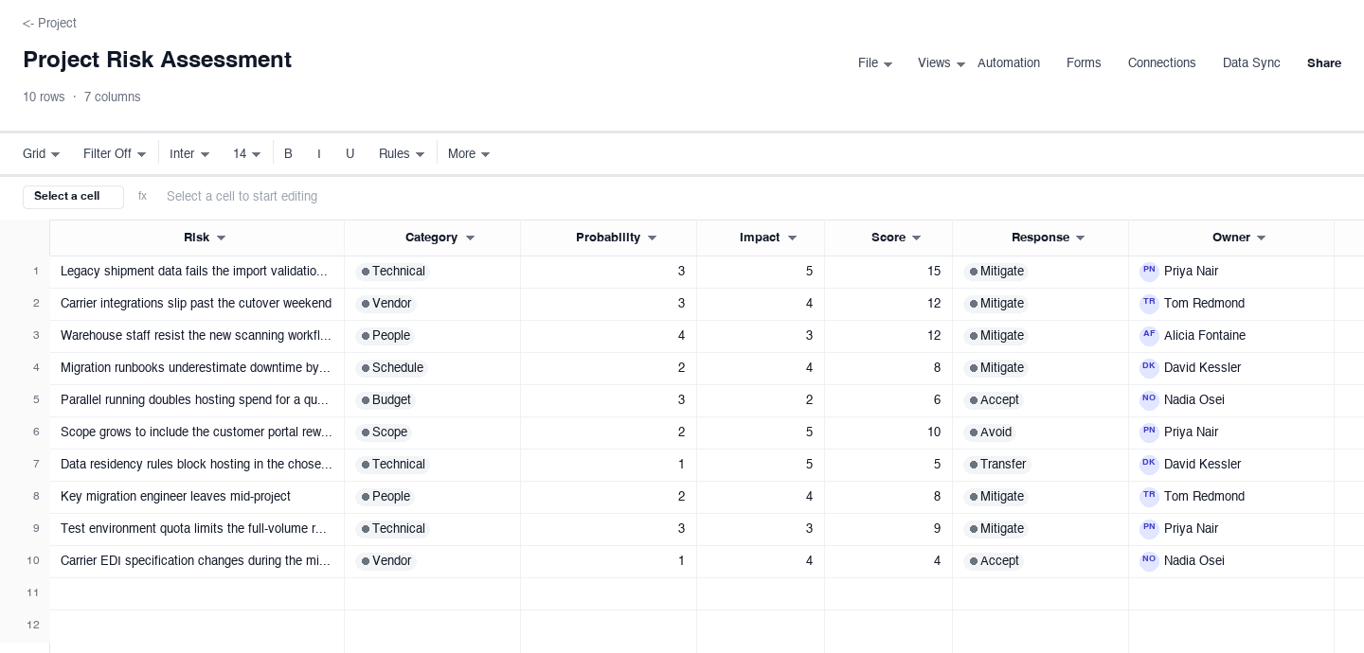Select the Legacy shipment data risk cell
This screenshot has width=1364, height=653.
[x=197, y=272]
